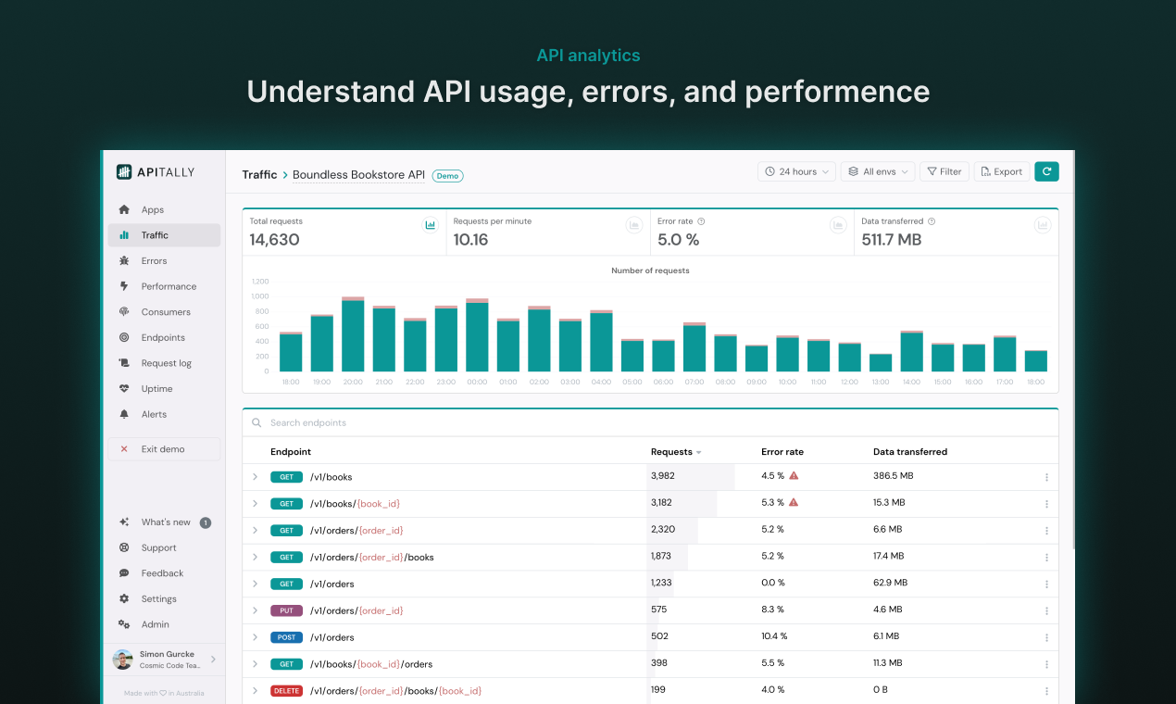1176x704 pixels.
Task: Click the Admin gears icon
Action: (124, 624)
